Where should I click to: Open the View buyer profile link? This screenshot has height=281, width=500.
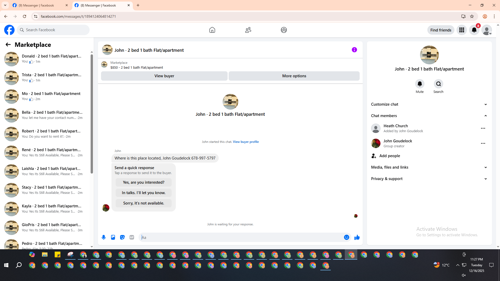tap(246, 142)
